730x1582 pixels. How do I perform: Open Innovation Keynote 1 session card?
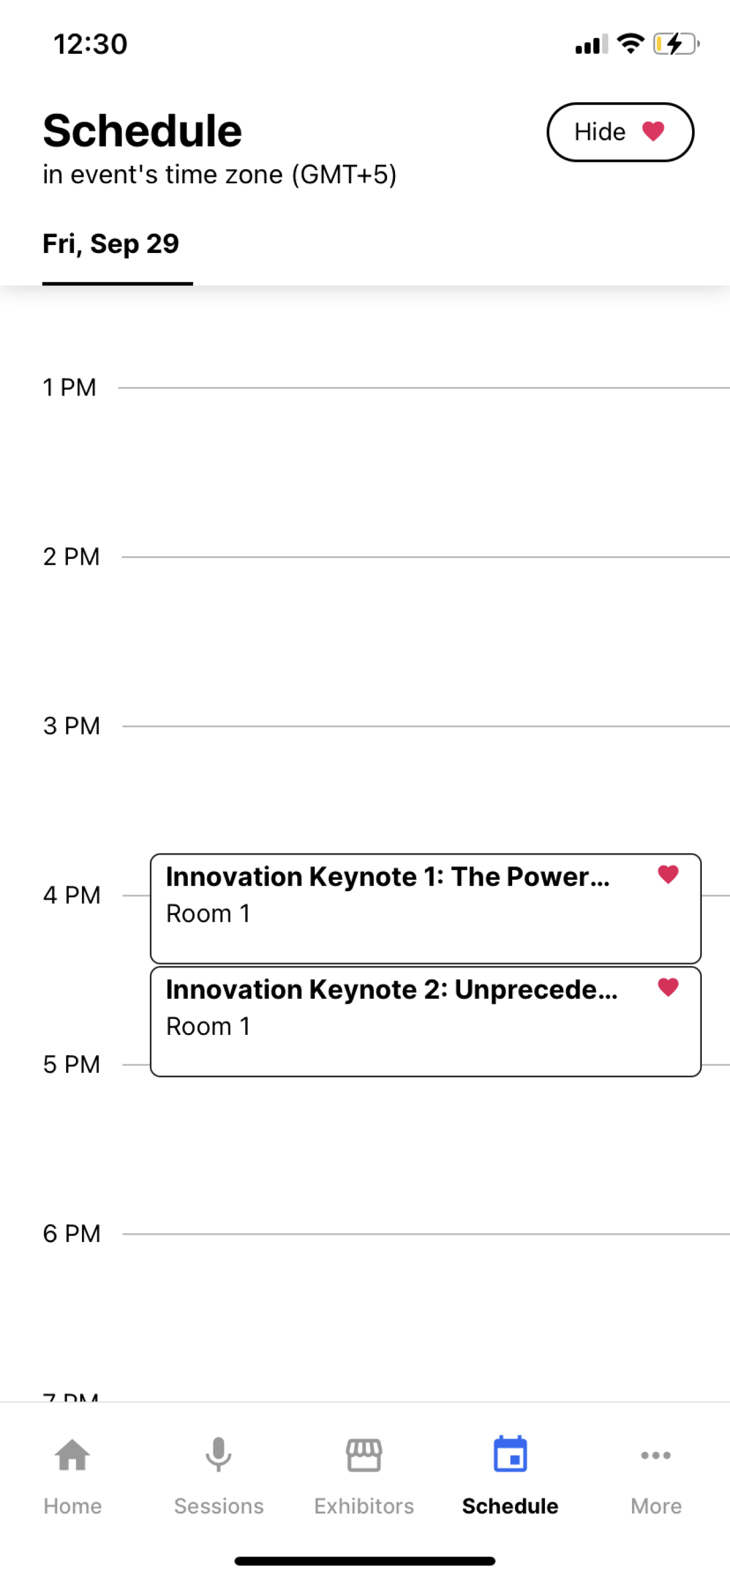pyautogui.click(x=425, y=908)
